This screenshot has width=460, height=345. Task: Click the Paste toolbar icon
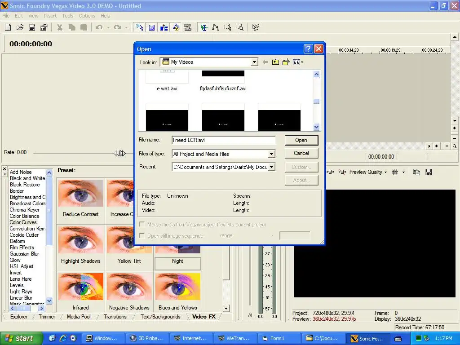pyautogui.click(x=84, y=27)
